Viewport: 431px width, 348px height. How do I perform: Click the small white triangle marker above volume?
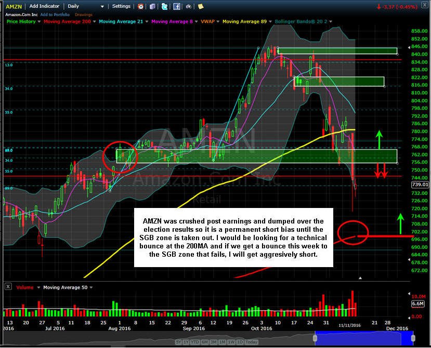point(360,278)
